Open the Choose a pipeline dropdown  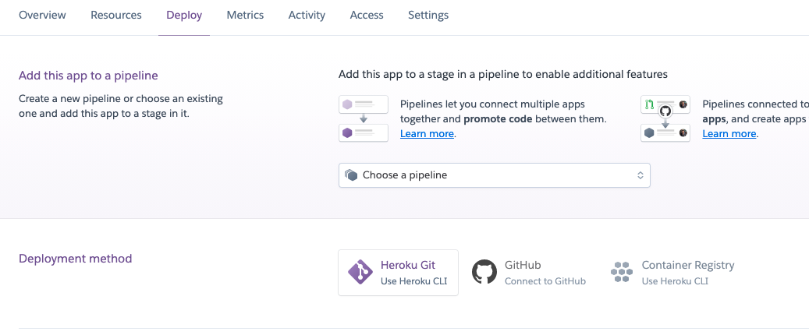pos(494,175)
